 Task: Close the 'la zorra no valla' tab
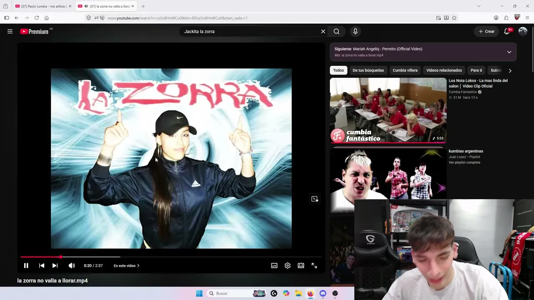(x=133, y=6)
